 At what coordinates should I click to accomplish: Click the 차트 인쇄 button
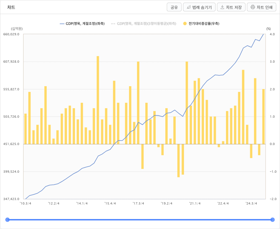coord(262,7)
